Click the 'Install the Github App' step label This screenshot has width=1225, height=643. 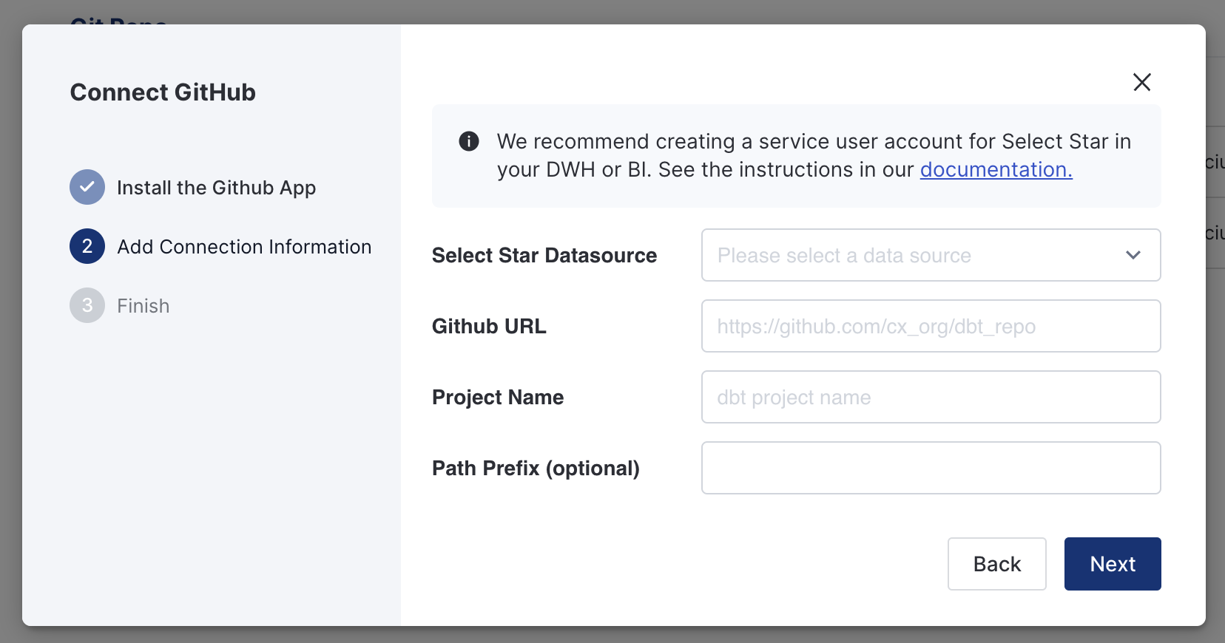point(216,188)
